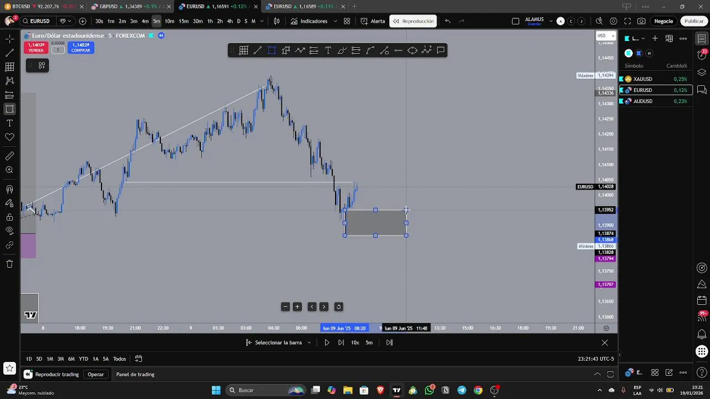Open the candle chart type selector
The height and width of the screenshot is (399, 710).
[277, 21]
